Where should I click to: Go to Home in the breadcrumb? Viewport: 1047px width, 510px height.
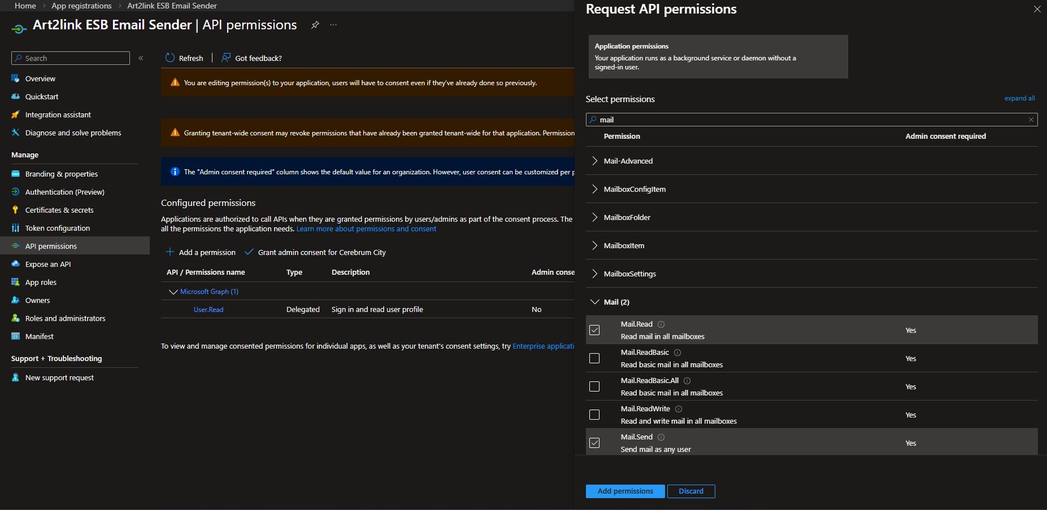(x=25, y=6)
